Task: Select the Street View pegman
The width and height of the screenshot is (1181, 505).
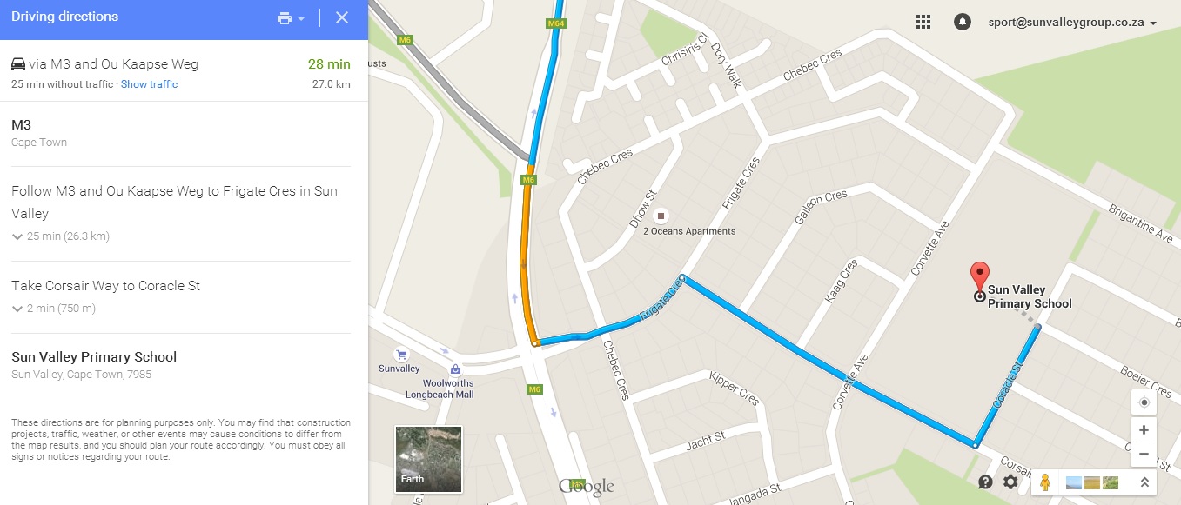Action: pyautogui.click(x=1045, y=482)
